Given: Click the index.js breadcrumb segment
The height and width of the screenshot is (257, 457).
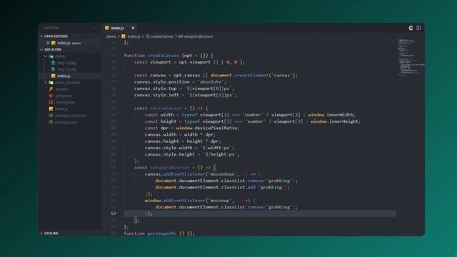Looking at the screenshot, I should pos(134,36).
